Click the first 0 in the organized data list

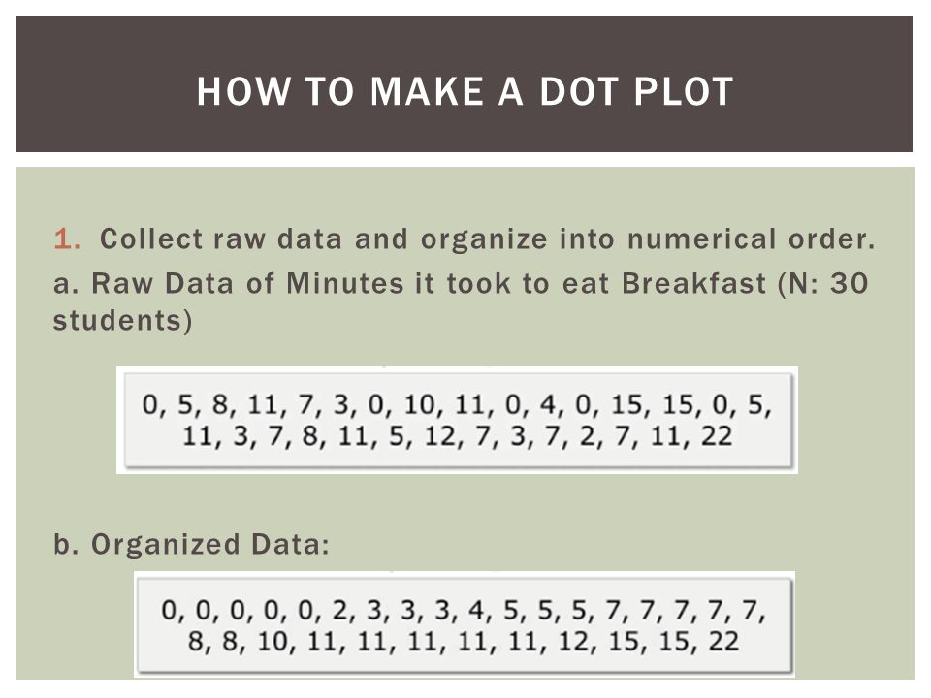pyautogui.click(x=169, y=610)
